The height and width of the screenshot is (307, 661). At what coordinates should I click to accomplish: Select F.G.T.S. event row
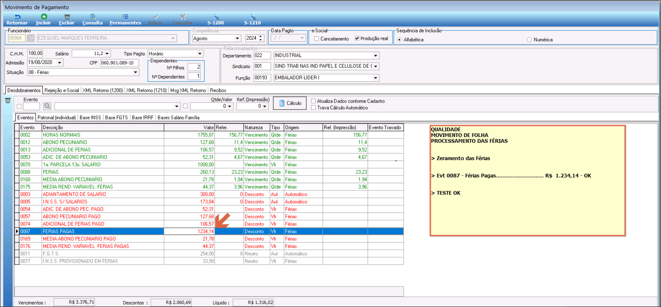[211, 254]
